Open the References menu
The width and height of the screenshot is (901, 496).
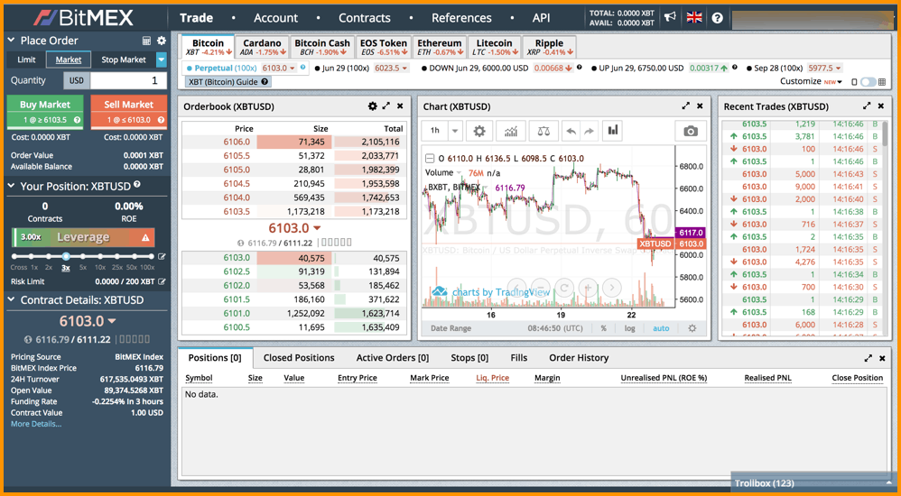point(461,18)
